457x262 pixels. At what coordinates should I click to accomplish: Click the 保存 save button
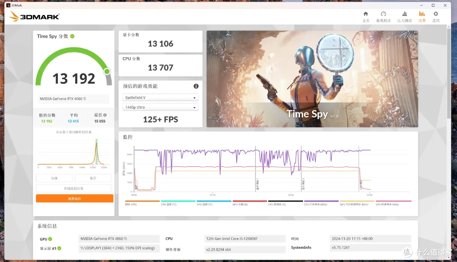(x=93, y=178)
